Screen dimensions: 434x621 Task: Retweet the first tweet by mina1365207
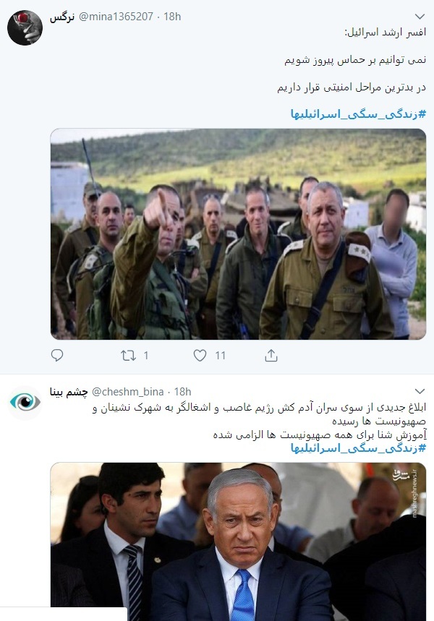[129, 355]
